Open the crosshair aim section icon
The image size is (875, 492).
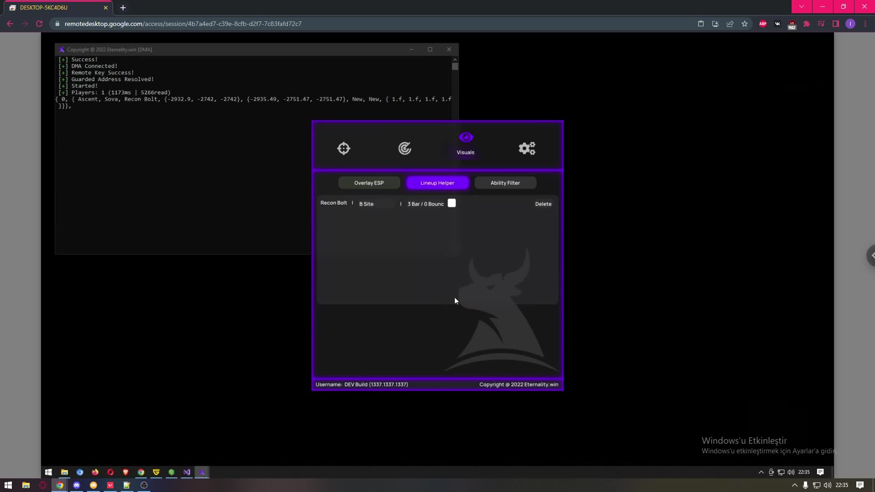[x=344, y=149]
